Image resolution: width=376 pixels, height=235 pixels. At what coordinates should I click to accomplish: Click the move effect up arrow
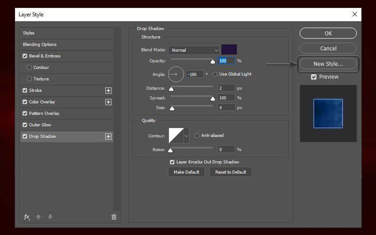38,217
